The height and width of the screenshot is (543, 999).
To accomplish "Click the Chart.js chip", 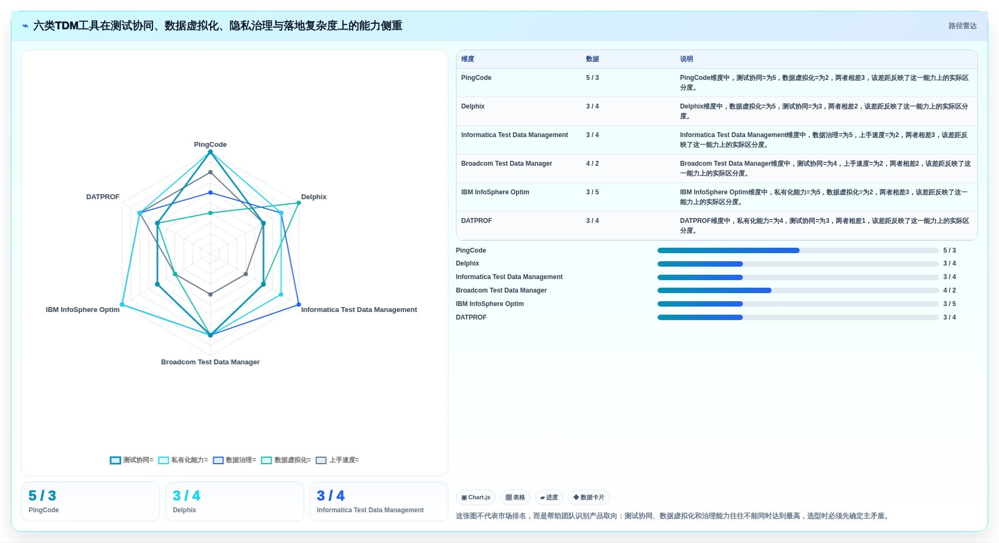I will [475, 498].
